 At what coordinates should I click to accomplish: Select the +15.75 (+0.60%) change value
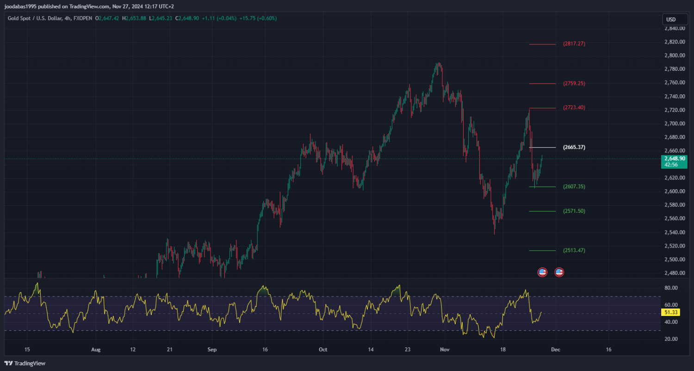[258, 19]
